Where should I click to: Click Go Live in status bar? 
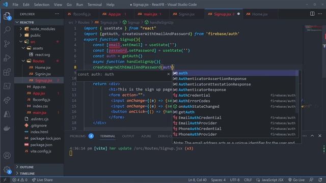[x=296, y=180]
